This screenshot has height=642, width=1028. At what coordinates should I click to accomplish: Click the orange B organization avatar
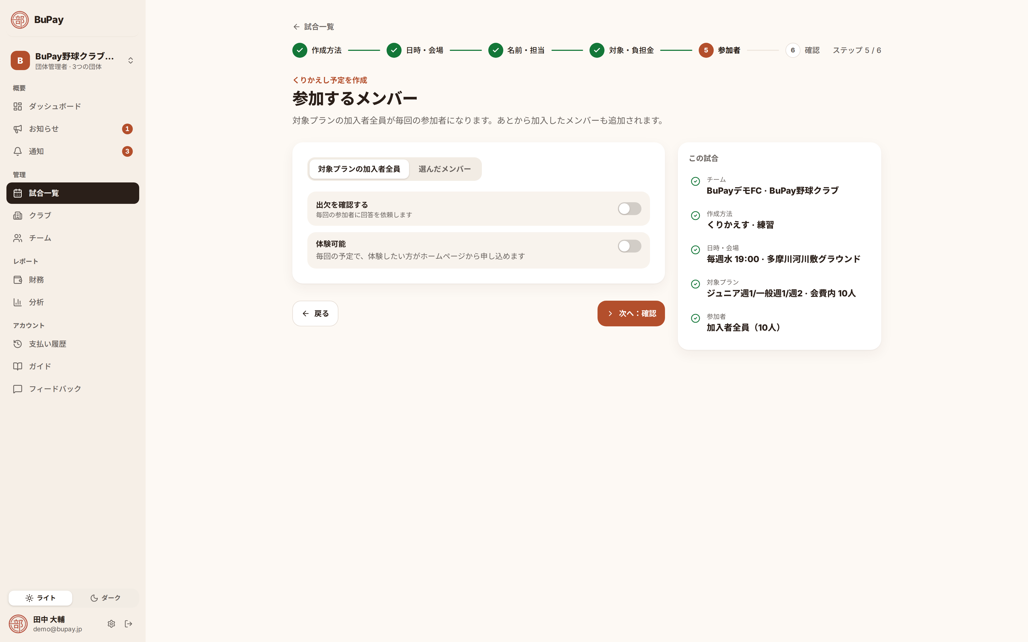click(20, 60)
